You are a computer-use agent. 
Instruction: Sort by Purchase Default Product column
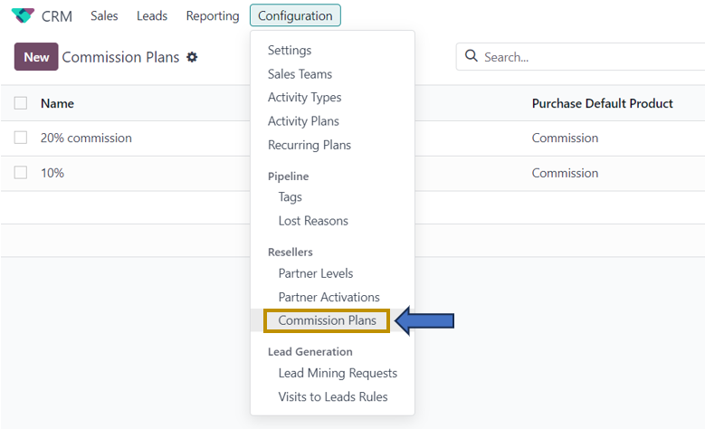(x=602, y=103)
